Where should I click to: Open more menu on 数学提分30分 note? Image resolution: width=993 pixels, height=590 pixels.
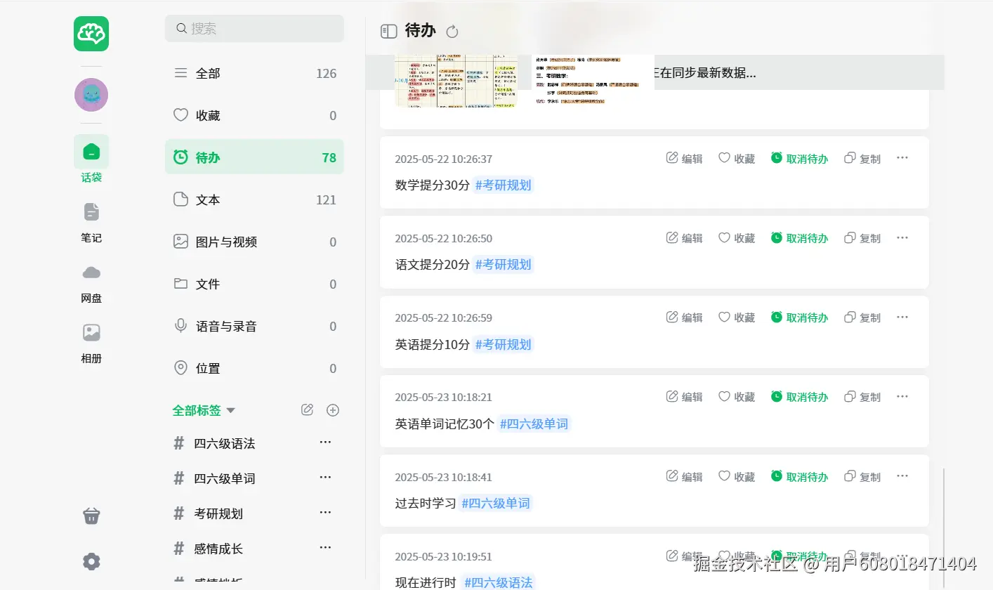pyautogui.click(x=902, y=158)
